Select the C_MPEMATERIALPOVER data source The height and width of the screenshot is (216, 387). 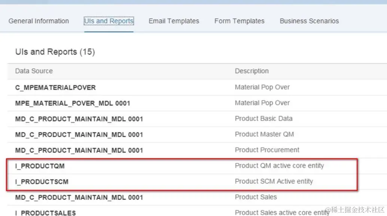pos(55,87)
